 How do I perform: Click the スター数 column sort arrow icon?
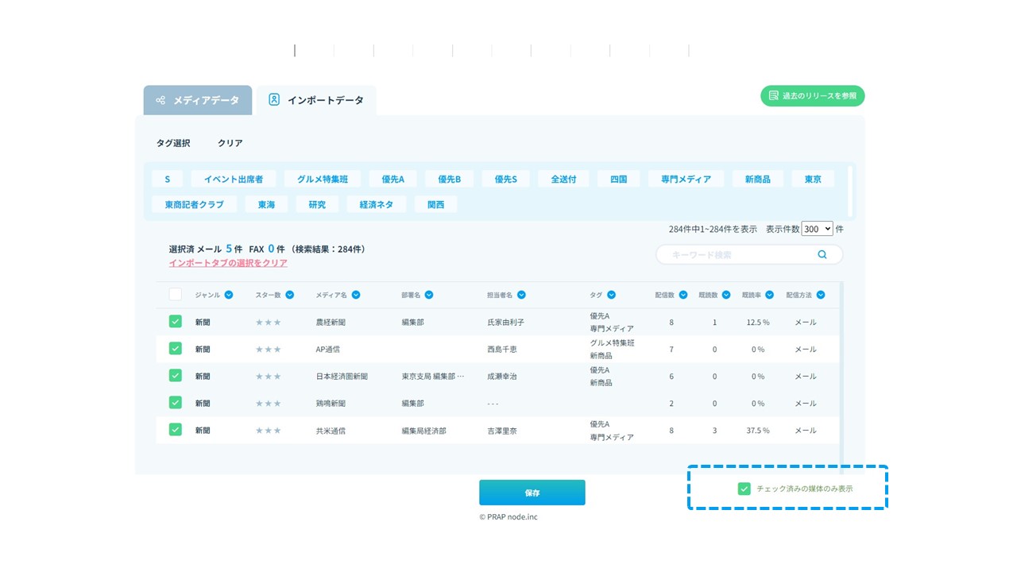290,295
